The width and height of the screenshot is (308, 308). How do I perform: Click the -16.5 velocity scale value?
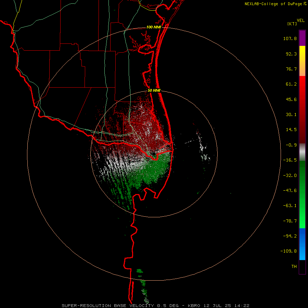click(x=290, y=160)
